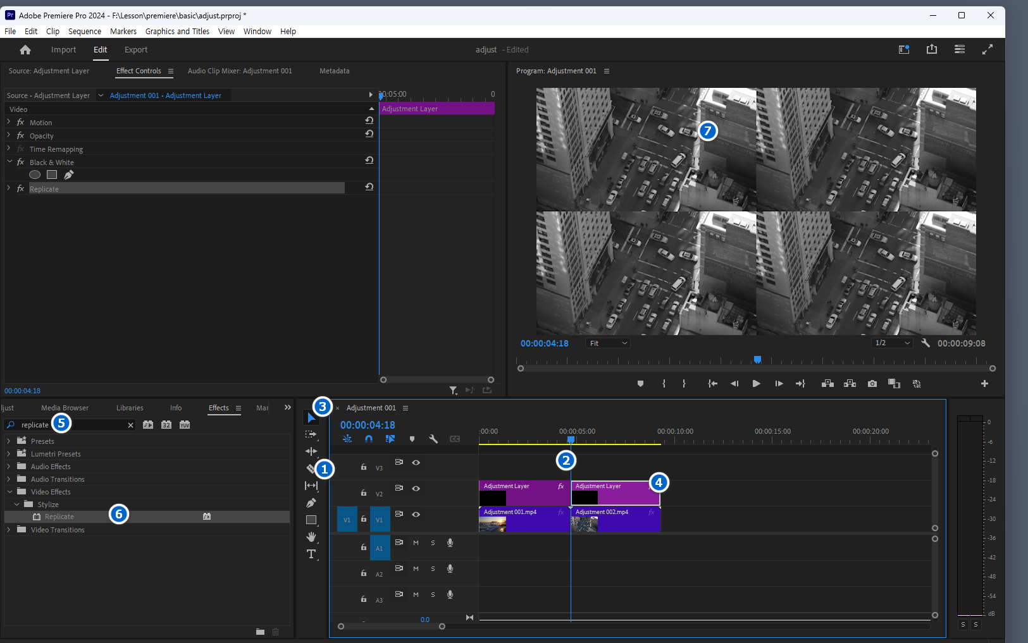Mute audio track A1

416,542
